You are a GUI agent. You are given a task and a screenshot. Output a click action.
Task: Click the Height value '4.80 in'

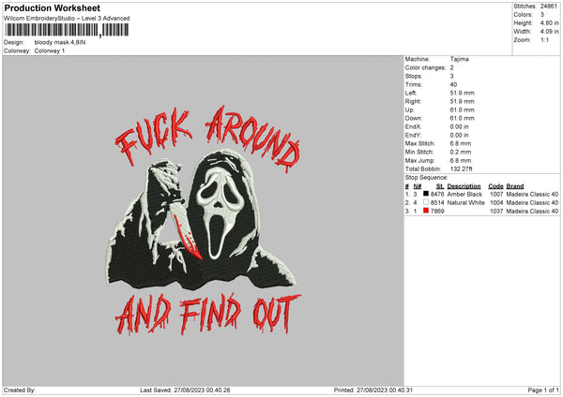click(x=549, y=22)
